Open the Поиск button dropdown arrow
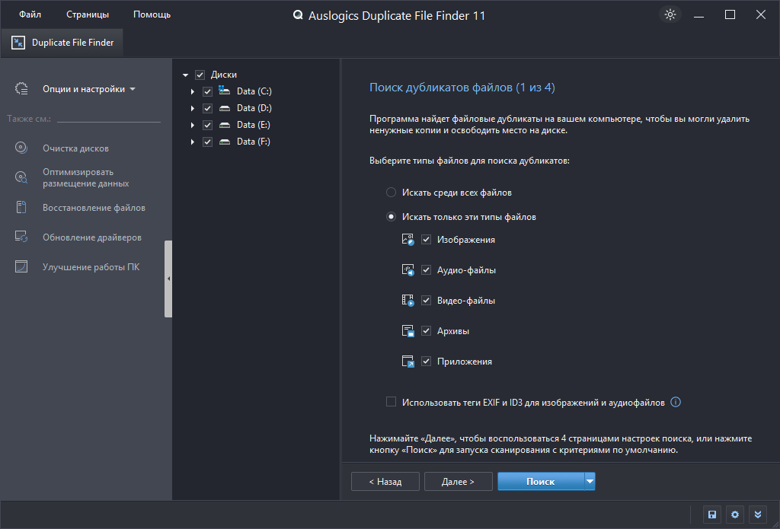This screenshot has width=780, height=529. [590, 481]
